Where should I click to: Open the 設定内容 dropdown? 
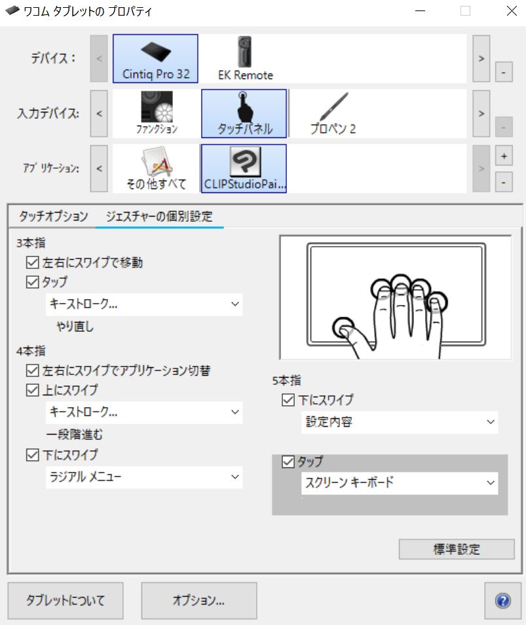point(400,422)
